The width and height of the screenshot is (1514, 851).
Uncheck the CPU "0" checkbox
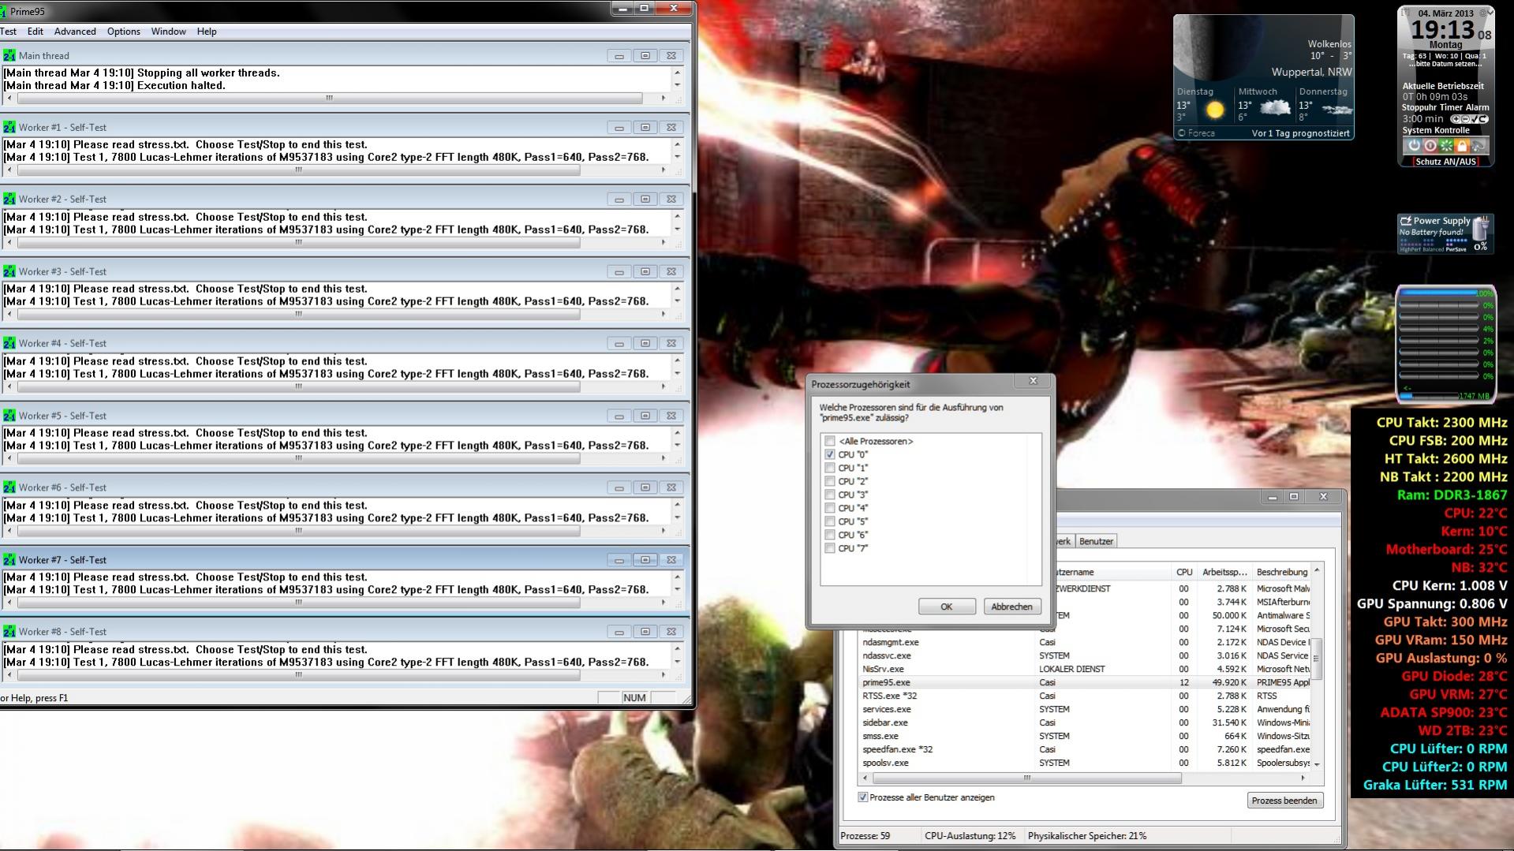[829, 454]
